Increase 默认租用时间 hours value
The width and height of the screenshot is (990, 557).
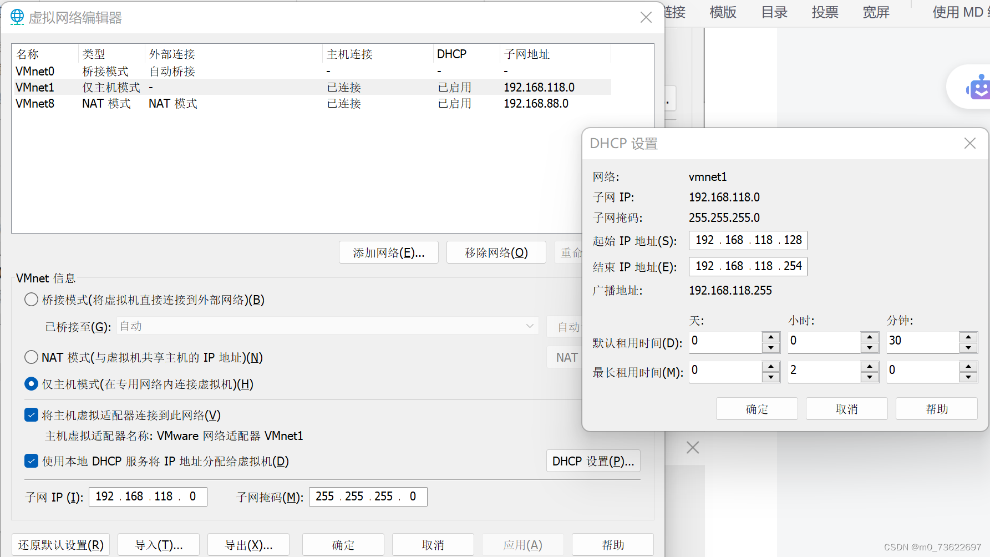(870, 337)
